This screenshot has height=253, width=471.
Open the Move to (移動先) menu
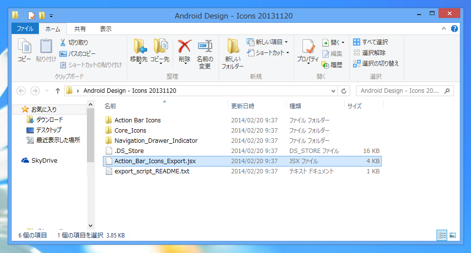tap(139, 51)
